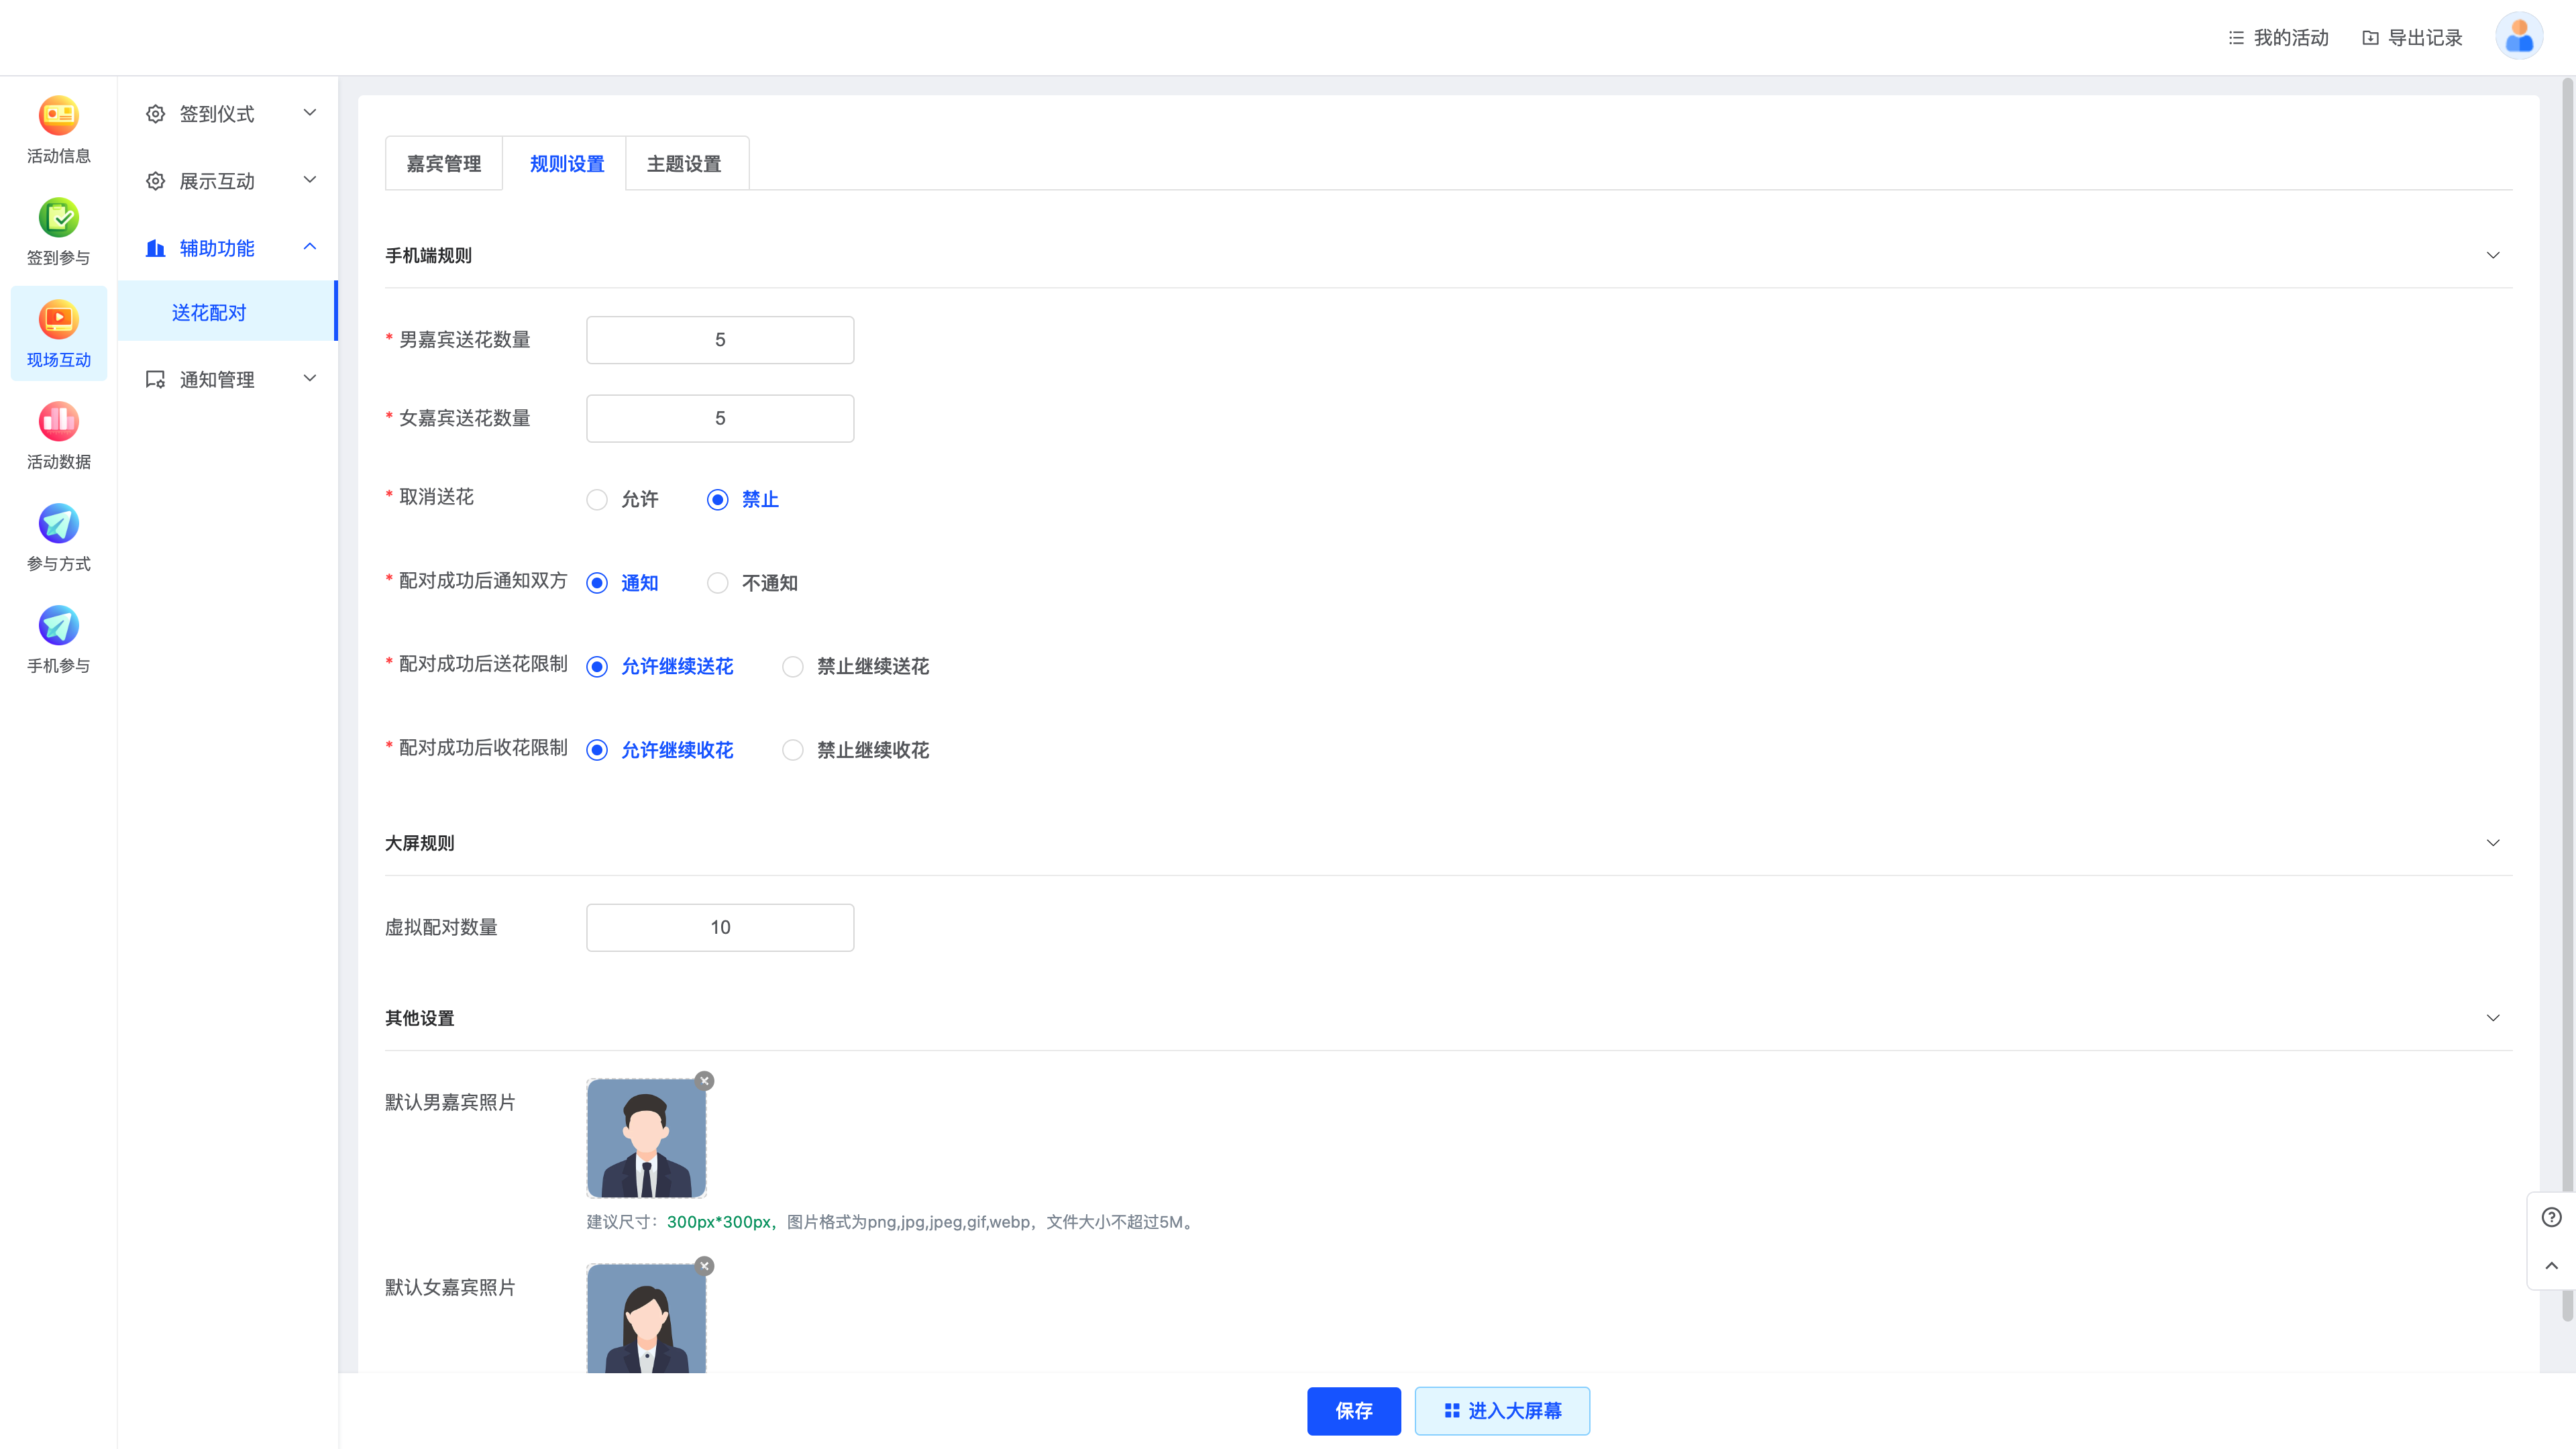Viewport: 2576px width, 1449px height.
Task: Select 禁止 for 取消送花
Action: tap(717, 500)
